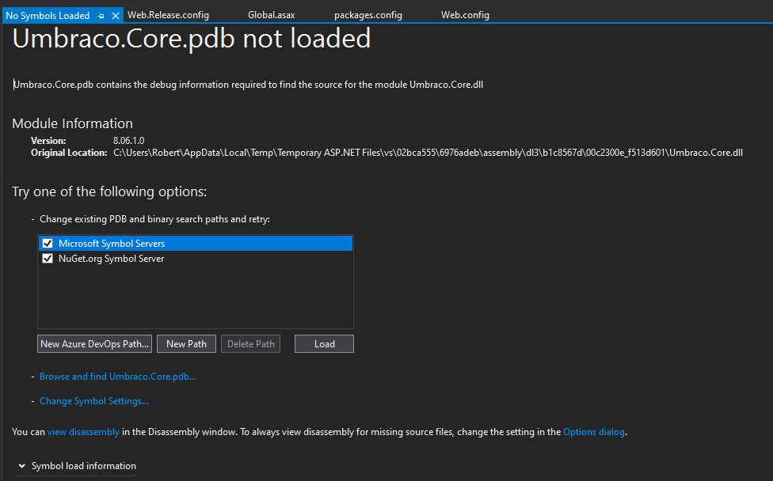
Task: Click the Original Location file path
Action: tap(428, 153)
